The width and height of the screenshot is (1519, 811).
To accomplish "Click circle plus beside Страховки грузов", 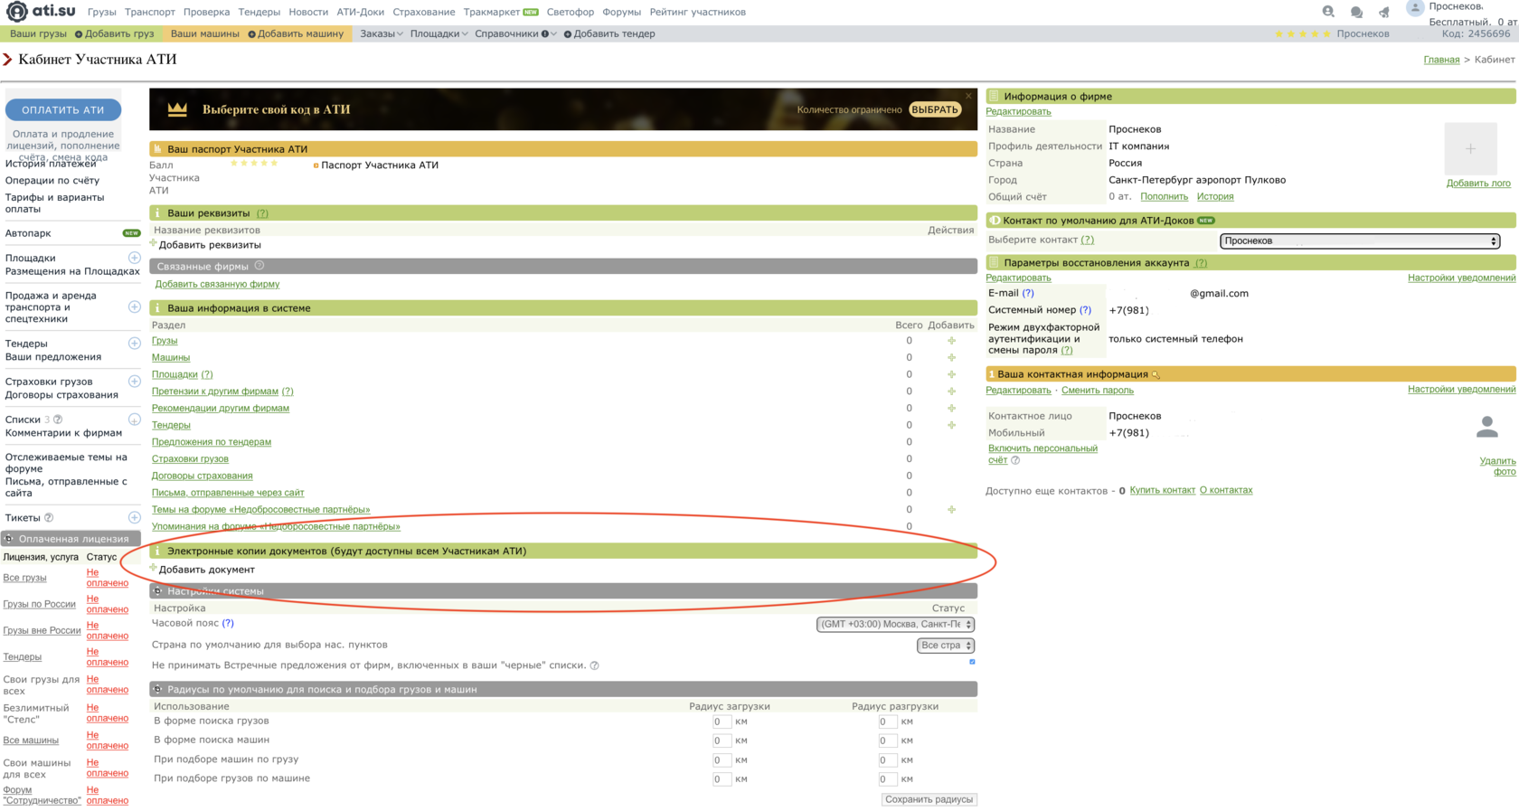I will pyautogui.click(x=135, y=382).
